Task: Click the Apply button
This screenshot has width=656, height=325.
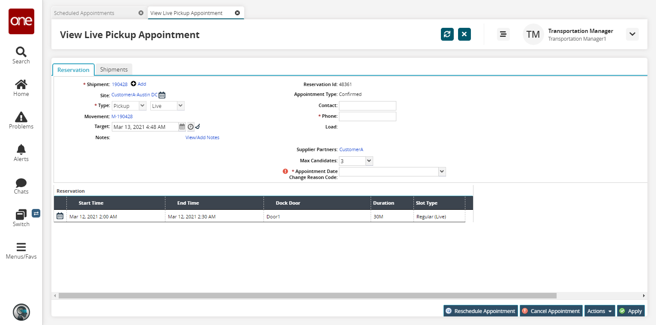Action: pos(631,311)
